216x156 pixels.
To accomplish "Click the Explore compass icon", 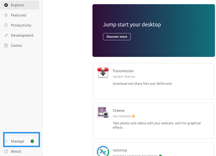I will click(x=6, y=5).
